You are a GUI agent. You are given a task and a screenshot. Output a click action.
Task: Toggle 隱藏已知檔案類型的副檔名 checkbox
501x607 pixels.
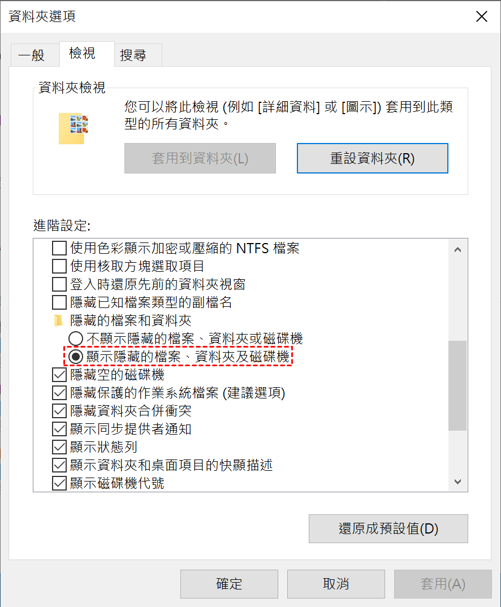pyautogui.click(x=59, y=302)
